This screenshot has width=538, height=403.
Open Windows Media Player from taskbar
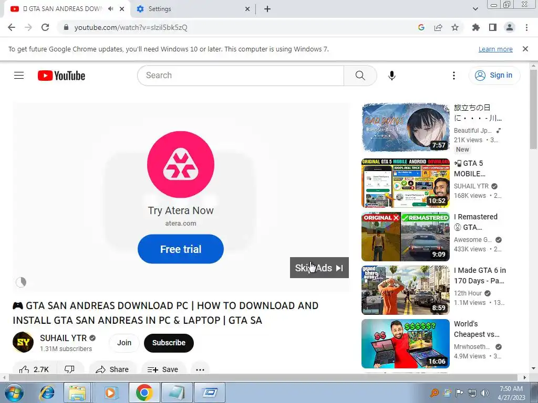pos(110,393)
